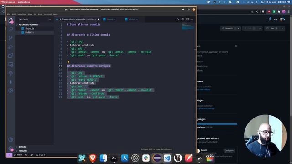Open the Unwatch dropdown arrow on GitHub
Viewport: 292px width, 164px height.
coord(238,28)
